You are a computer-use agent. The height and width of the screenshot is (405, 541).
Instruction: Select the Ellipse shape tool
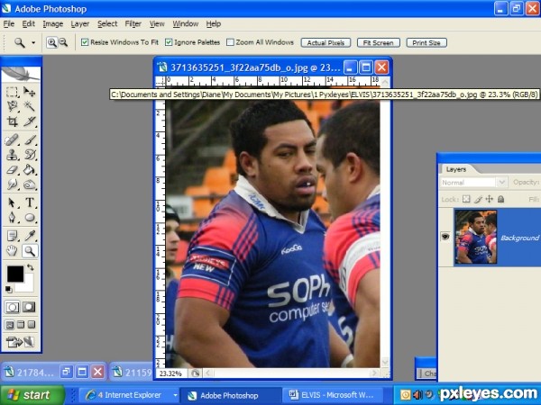coord(30,218)
